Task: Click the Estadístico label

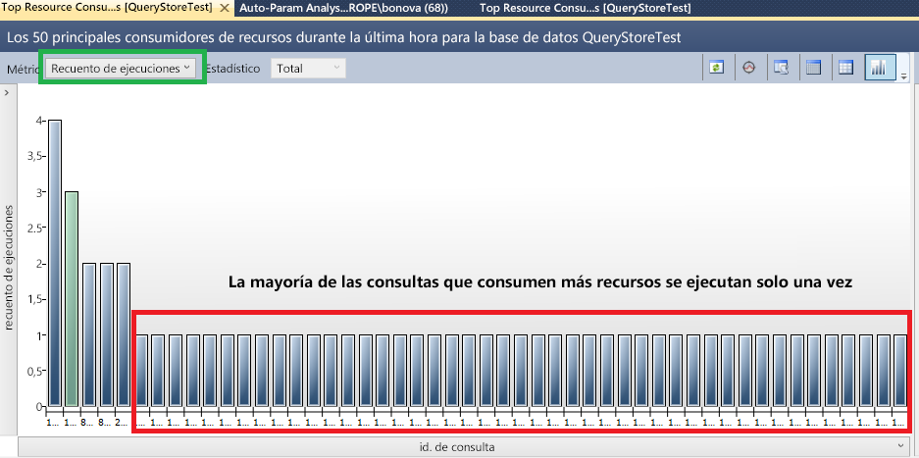Action: click(x=232, y=68)
